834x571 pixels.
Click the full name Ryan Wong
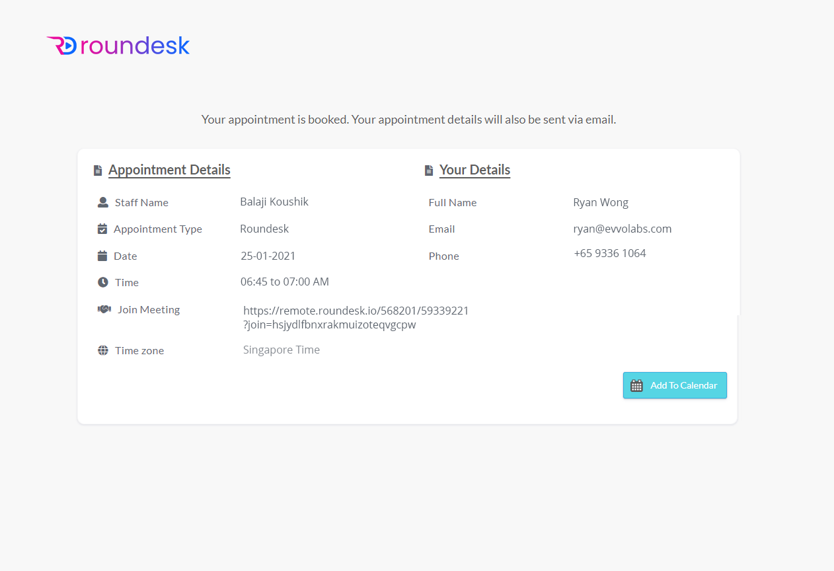tap(601, 202)
